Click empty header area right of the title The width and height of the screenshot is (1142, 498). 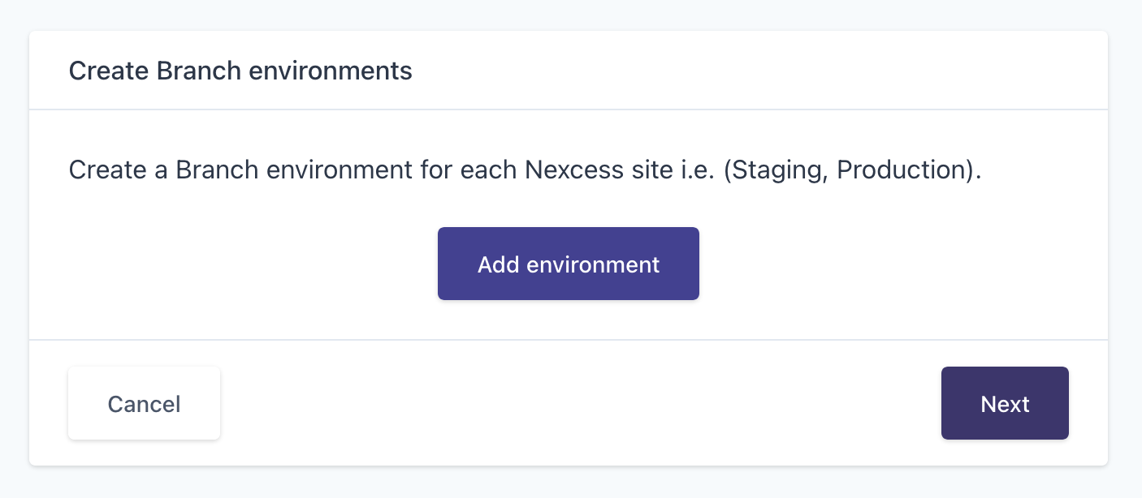(755, 71)
